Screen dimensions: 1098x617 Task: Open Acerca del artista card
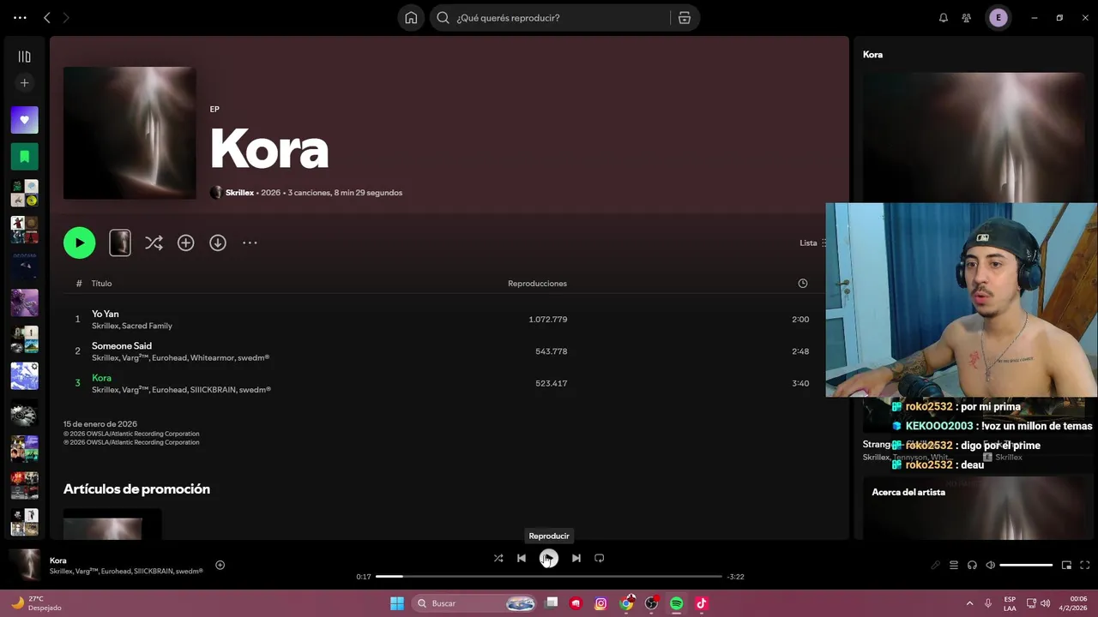[x=974, y=507]
